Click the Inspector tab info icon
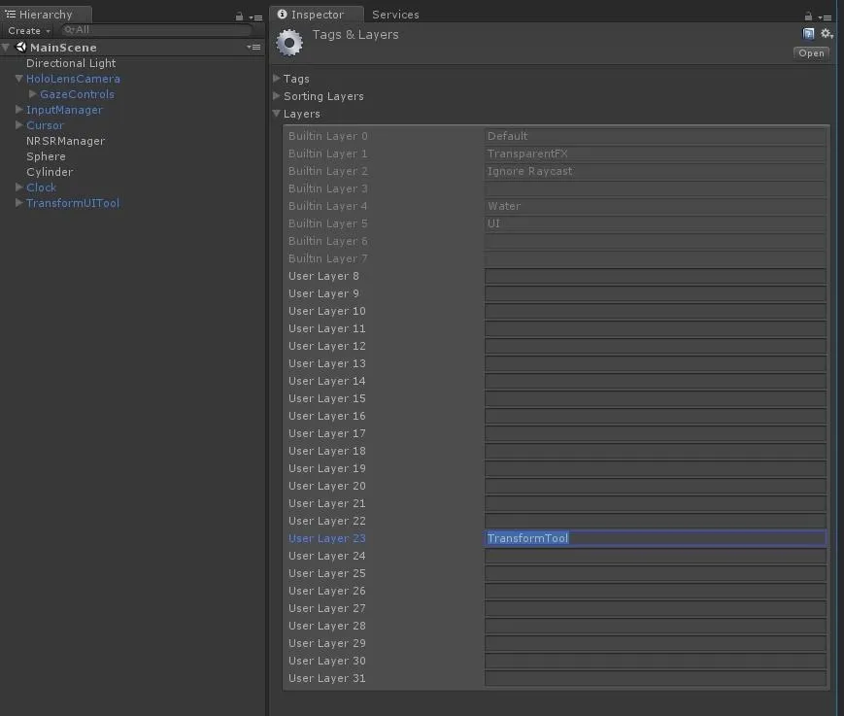The height and width of the screenshot is (716, 844). click(282, 14)
